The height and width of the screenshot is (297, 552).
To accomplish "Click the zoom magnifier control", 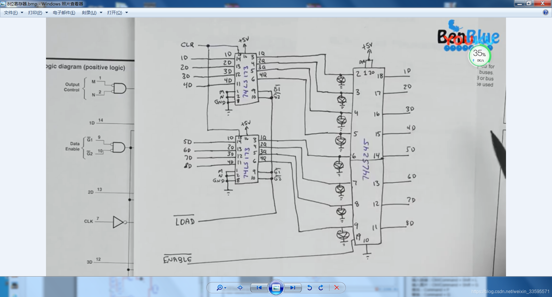I will click(x=220, y=288).
